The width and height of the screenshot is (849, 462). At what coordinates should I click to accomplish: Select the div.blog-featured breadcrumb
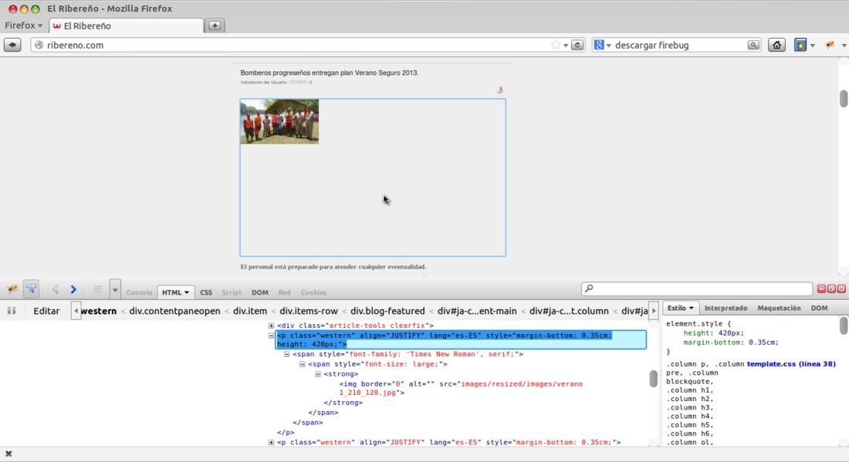[387, 311]
